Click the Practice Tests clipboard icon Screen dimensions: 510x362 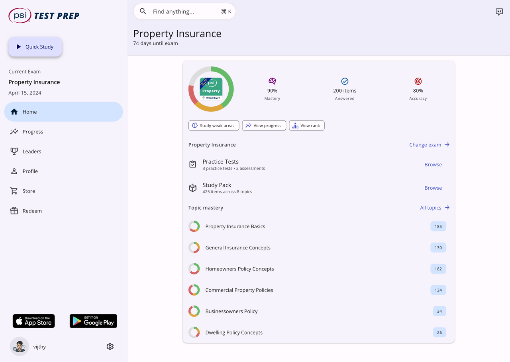click(x=193, y=164)
